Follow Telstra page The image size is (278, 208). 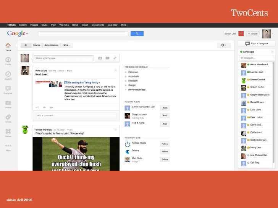165,152
